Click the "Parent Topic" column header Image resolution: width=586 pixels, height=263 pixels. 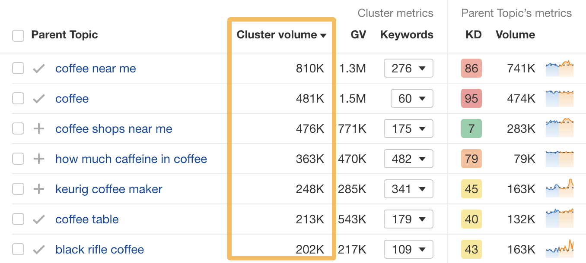coord(64,35)
